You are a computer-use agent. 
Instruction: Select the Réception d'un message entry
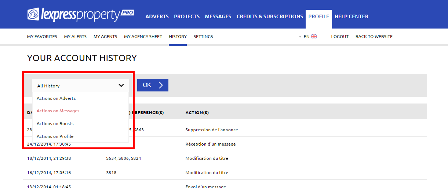211,144
